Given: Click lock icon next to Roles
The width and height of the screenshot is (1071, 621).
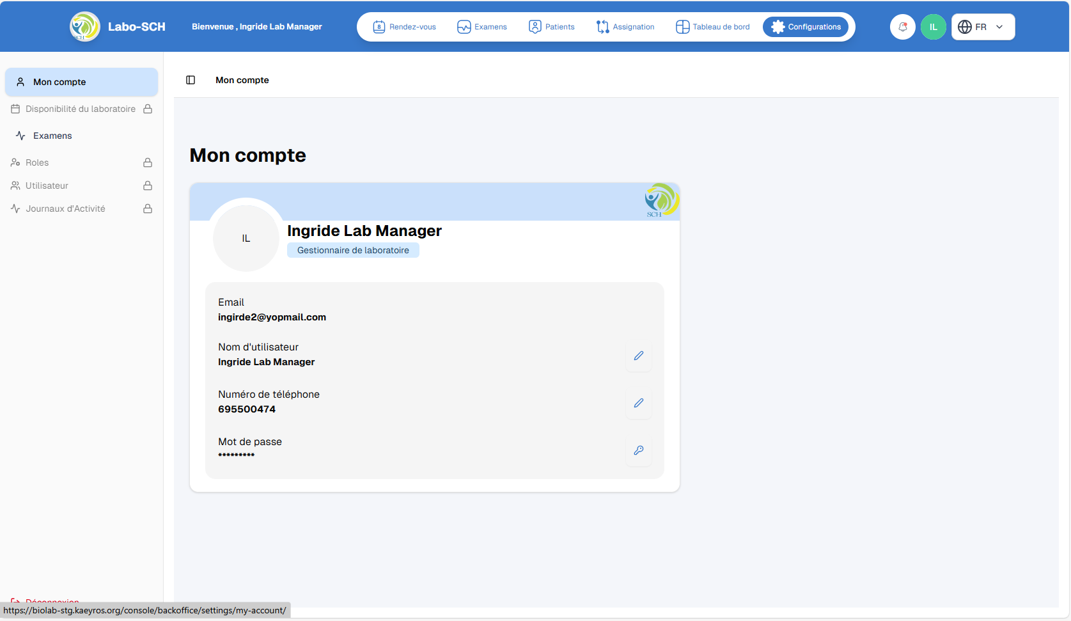Looking at the screenshot, I should click(148, 162).
